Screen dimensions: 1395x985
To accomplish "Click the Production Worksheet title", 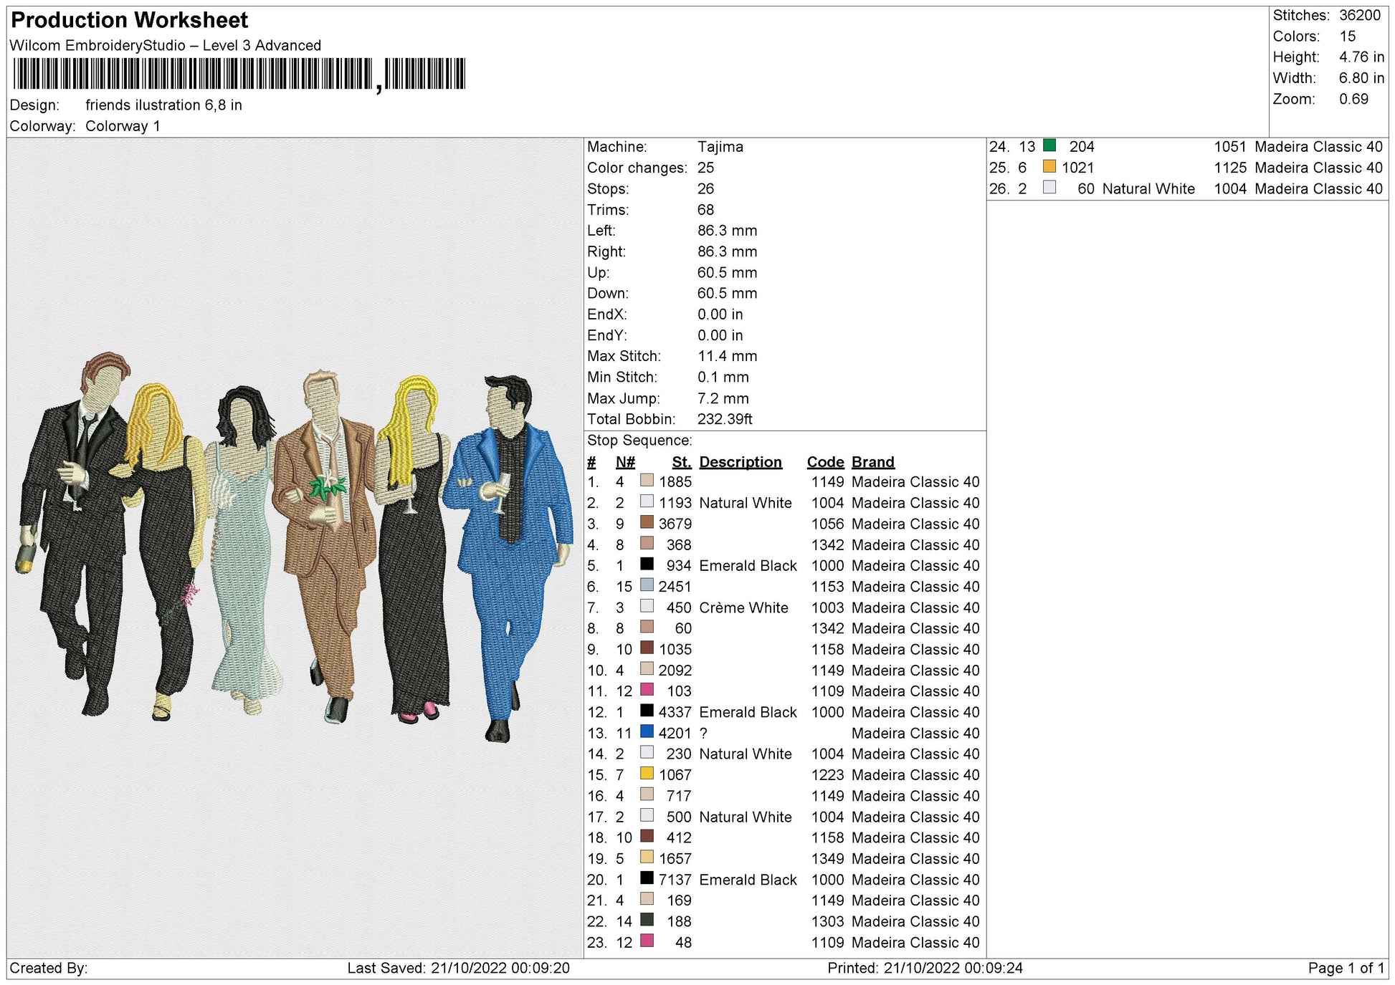I will click(130, 20).
